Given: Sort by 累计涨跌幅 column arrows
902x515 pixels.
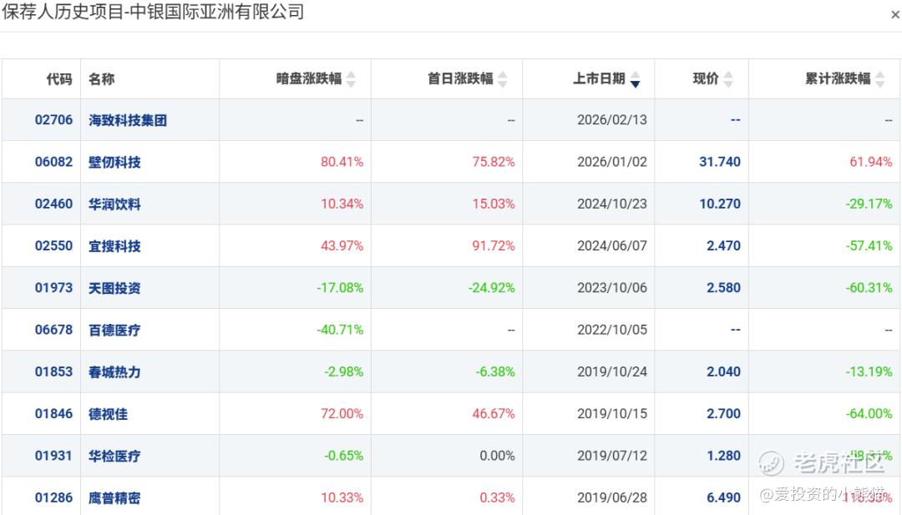Looking at the screenshot, I should coord(880,78).
